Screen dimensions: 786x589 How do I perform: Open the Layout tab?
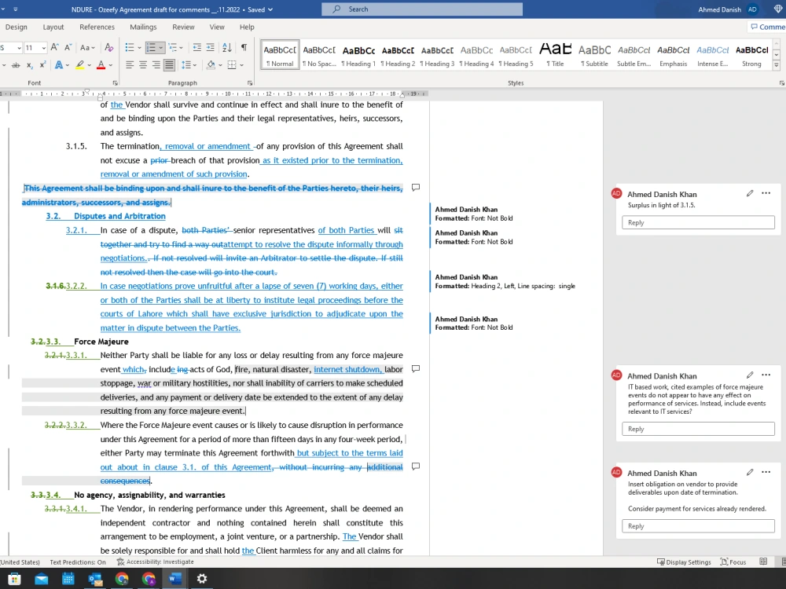point(53,27)
